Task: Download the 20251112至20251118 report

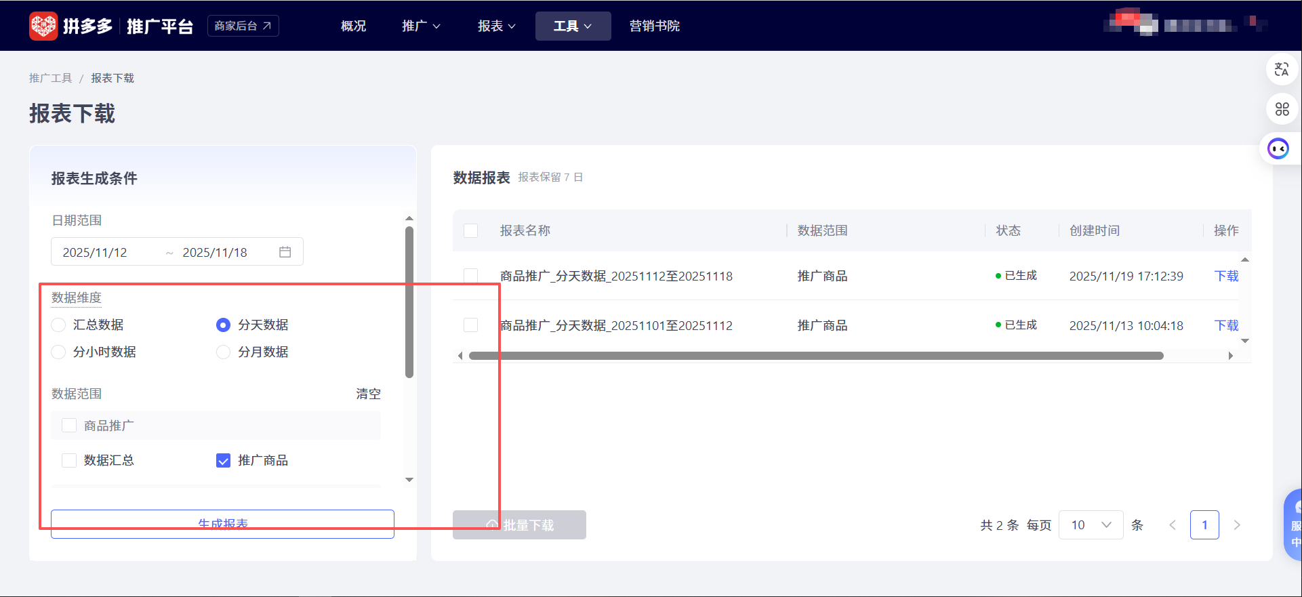Action: click(1226, 276)
